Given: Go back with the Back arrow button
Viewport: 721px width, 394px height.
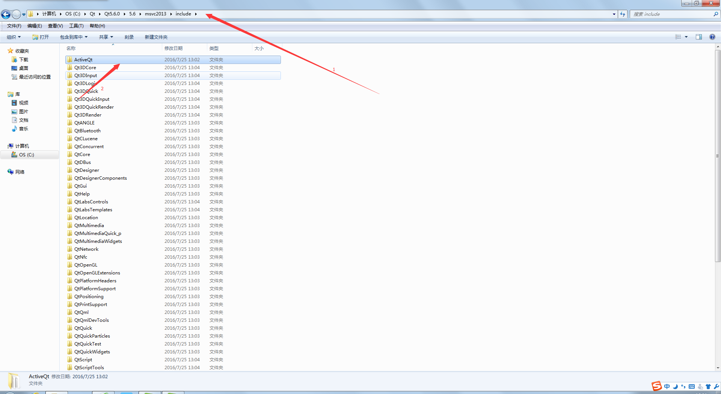Looking at the screenshot, I should click(x=6, y=14).
